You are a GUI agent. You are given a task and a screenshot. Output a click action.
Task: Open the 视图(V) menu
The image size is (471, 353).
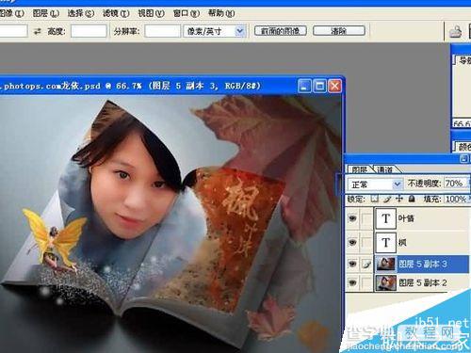(151, 13)
